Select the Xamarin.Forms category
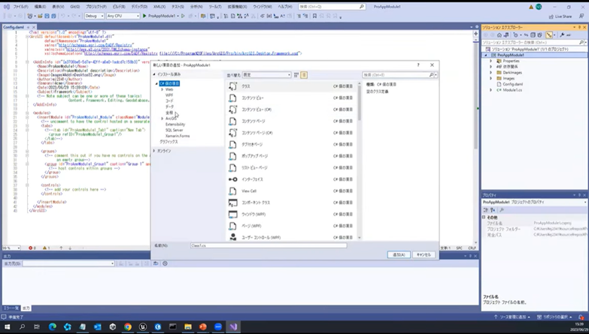589x334 pixels. [x=178, y=136]
